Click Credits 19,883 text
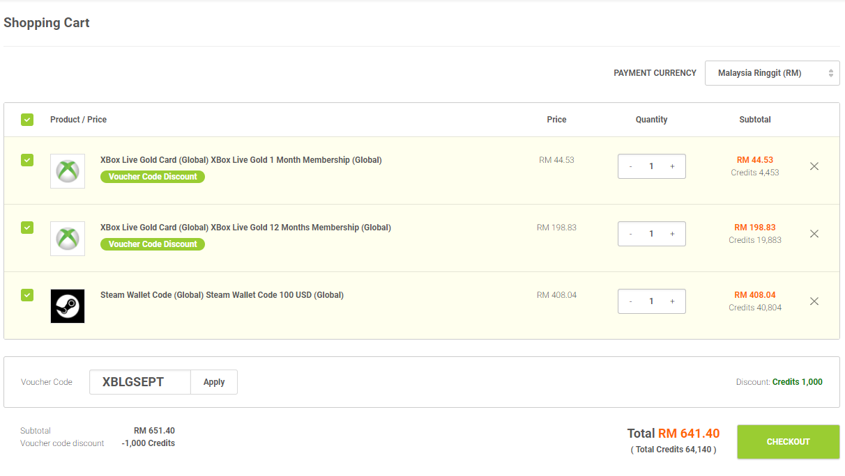This screenshot has width=845, height=476. click(755, 240)
